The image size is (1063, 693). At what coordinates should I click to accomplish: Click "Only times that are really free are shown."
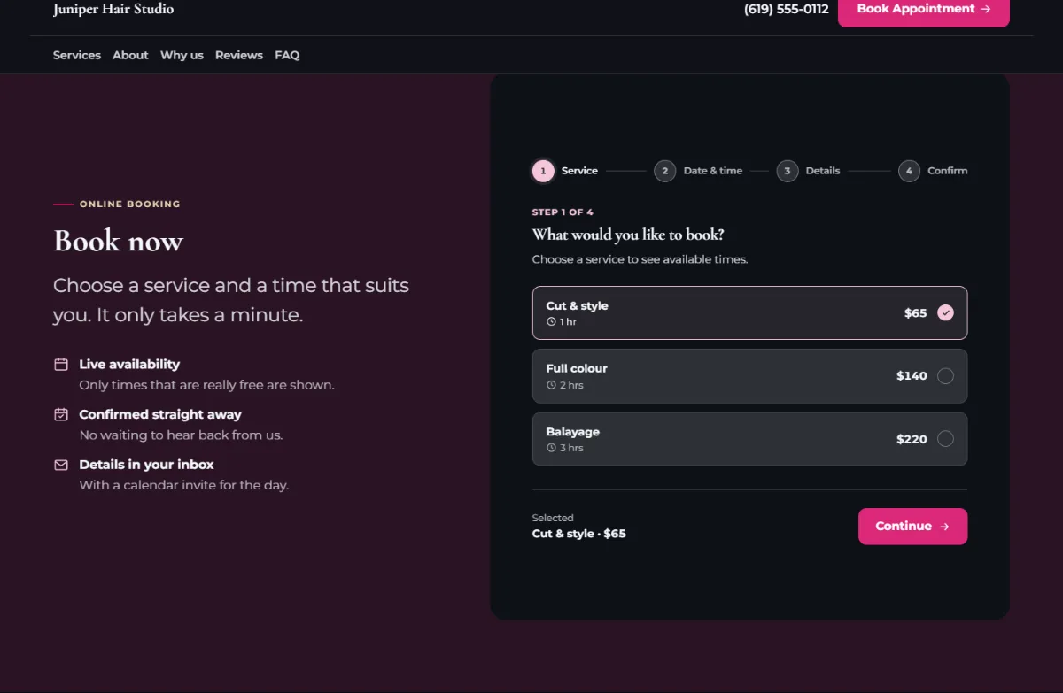pyautogui.click(x=206, y=385)
